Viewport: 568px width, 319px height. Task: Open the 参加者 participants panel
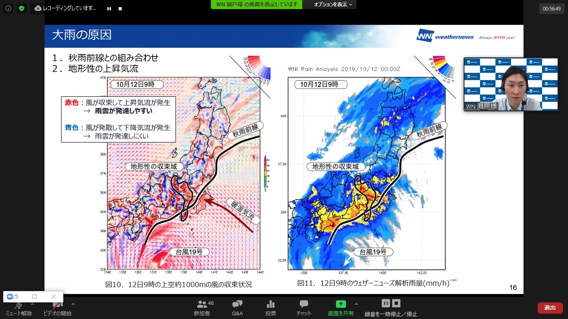[203, 308]
